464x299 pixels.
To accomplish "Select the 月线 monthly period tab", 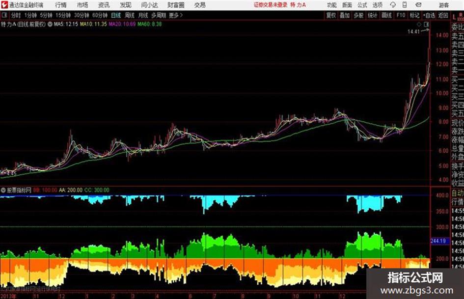I will [x=143, y=15].
